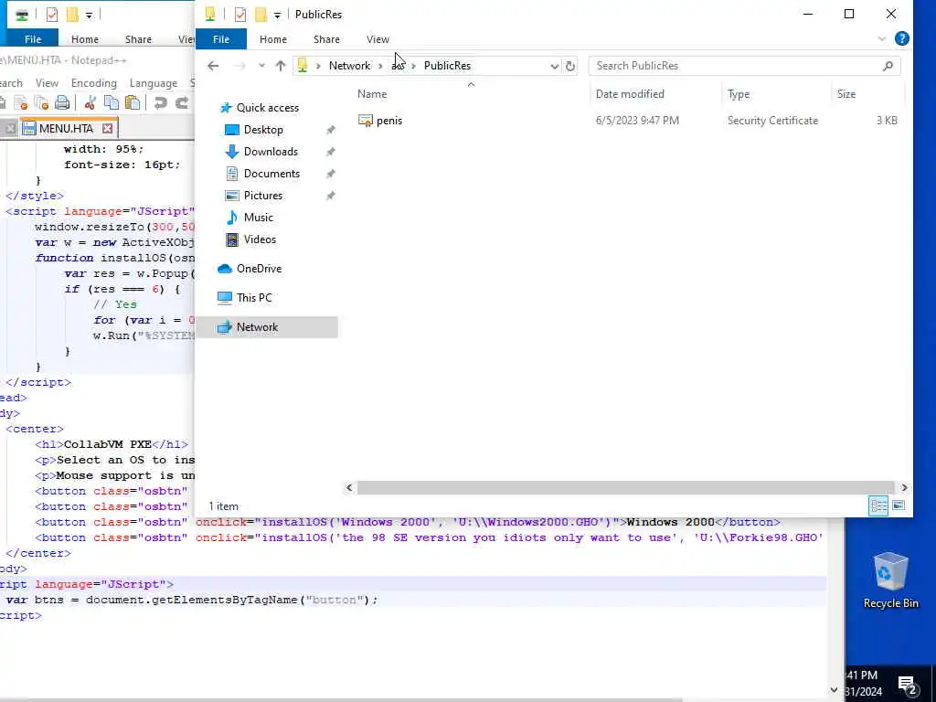Open the Language menu in Notepad++
This screenshot has height=702, width=936.
(154, 83)
